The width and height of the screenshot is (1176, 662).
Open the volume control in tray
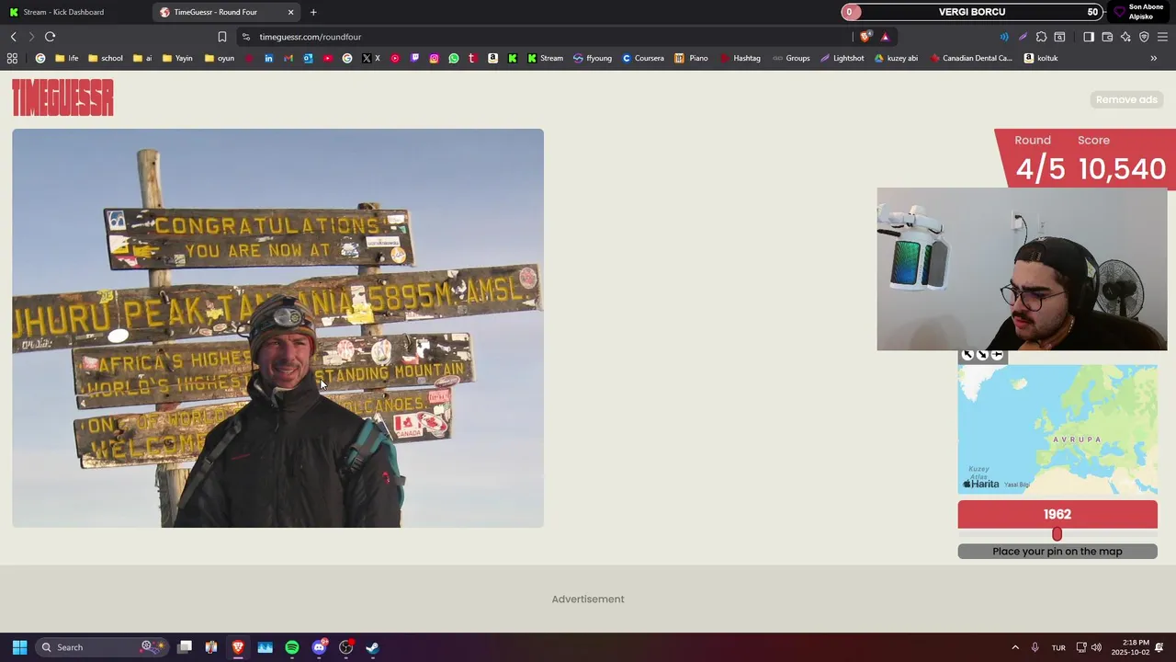pyautogui.click(x=1096, y=647)
